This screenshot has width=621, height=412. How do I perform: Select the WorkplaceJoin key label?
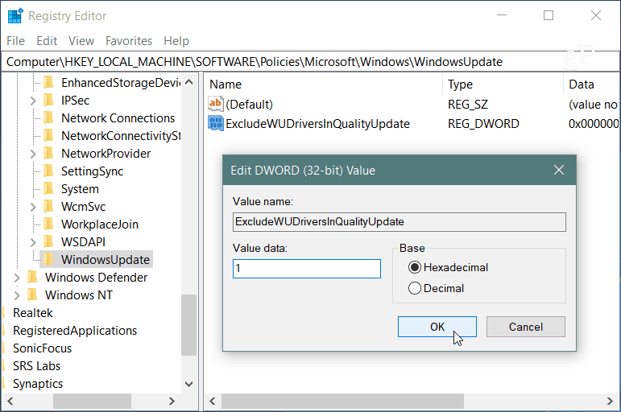tap(100, 225)
